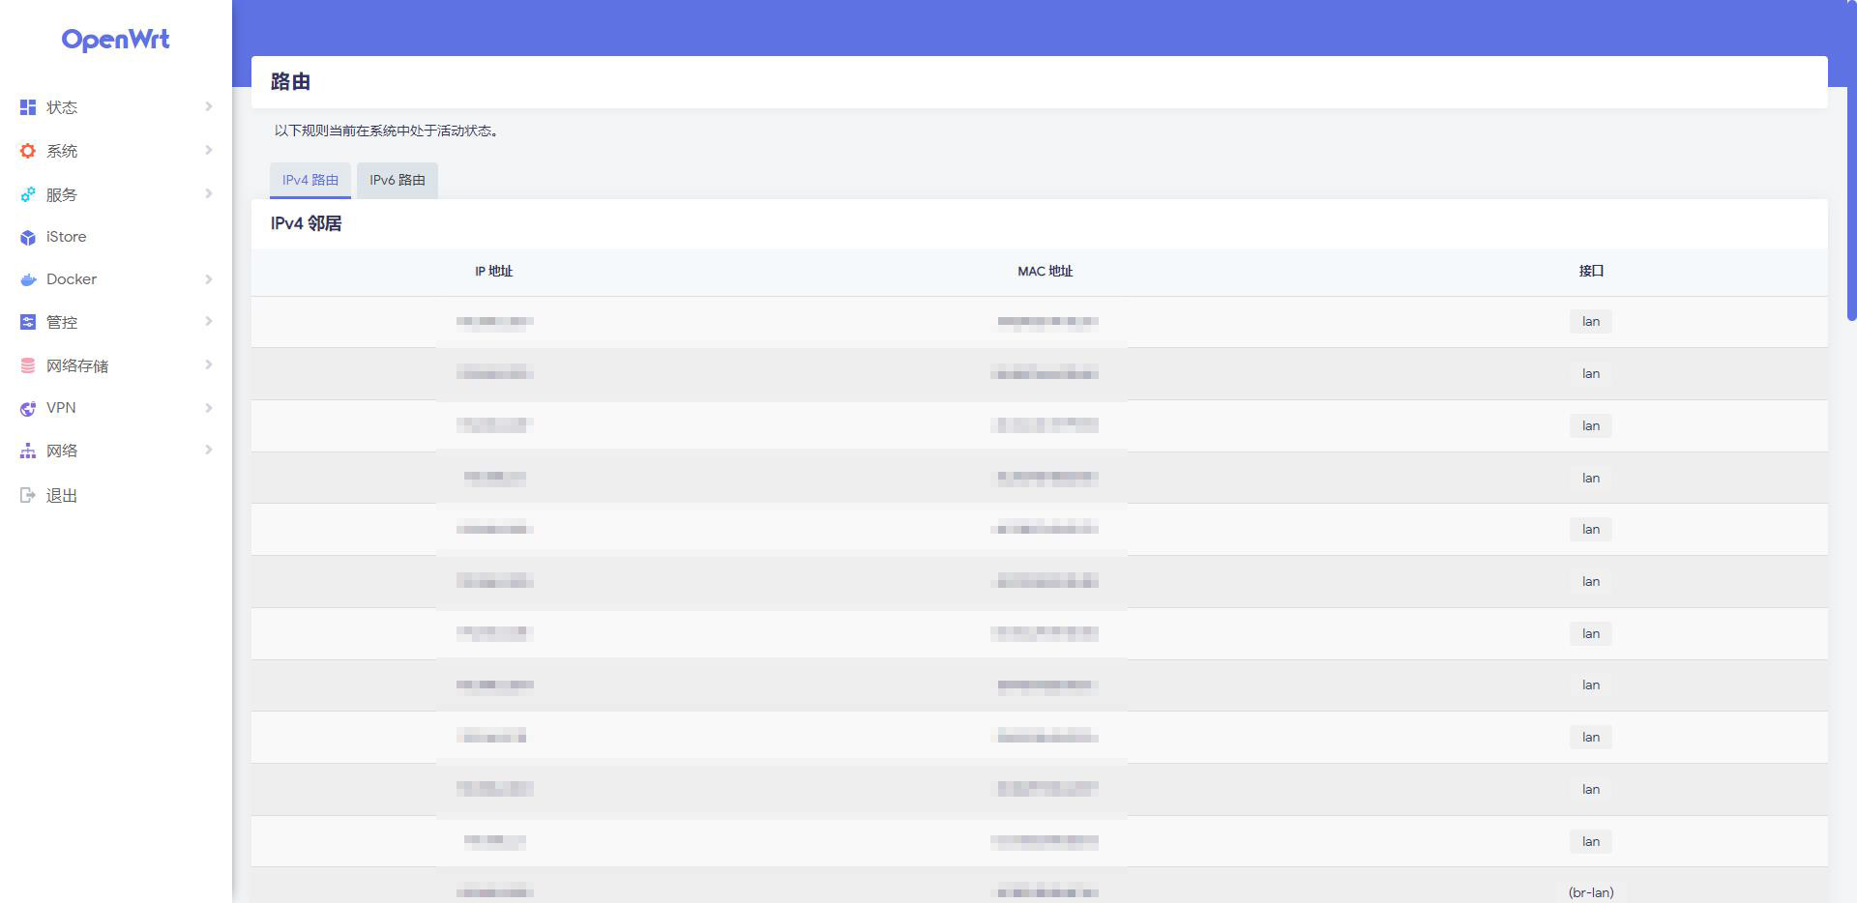Select the IPv4 路由 tab
Image resolution: width=1857 pixels, height=903 pixels.
[309, 180]
